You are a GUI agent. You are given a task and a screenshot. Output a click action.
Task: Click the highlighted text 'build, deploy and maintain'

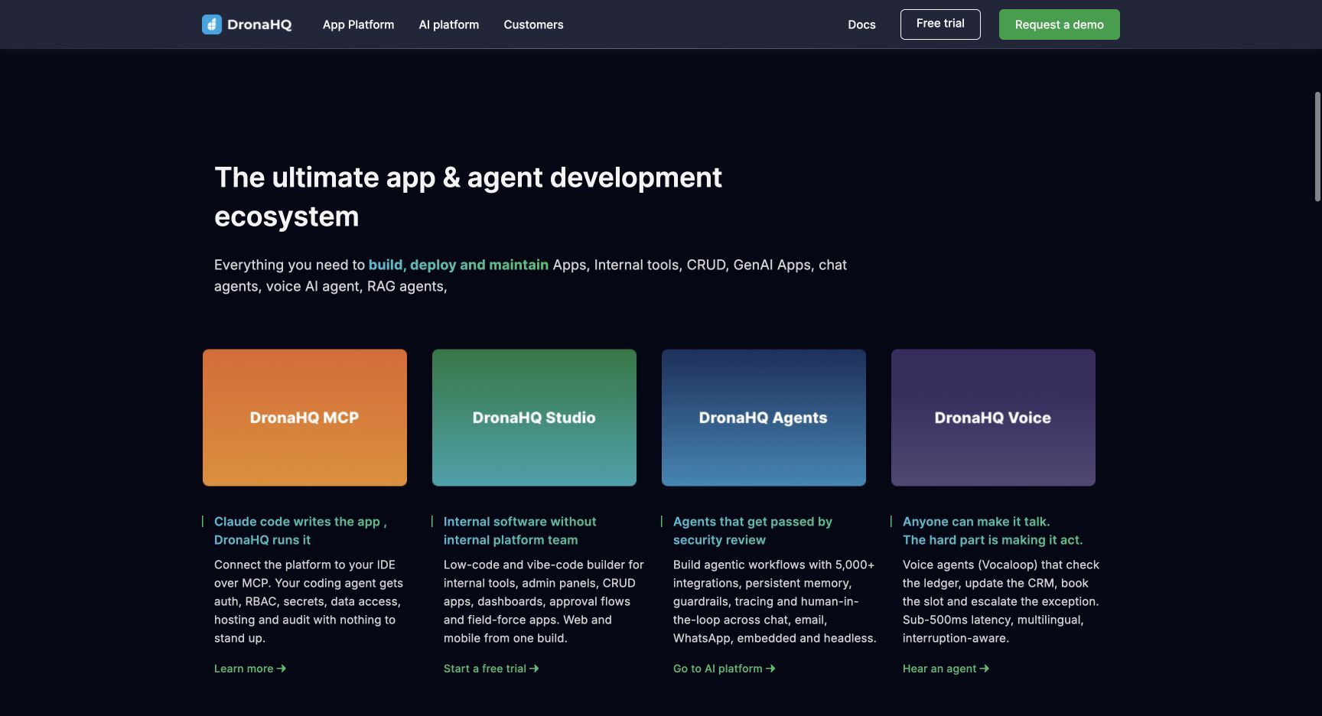click(x=458, y=265)
